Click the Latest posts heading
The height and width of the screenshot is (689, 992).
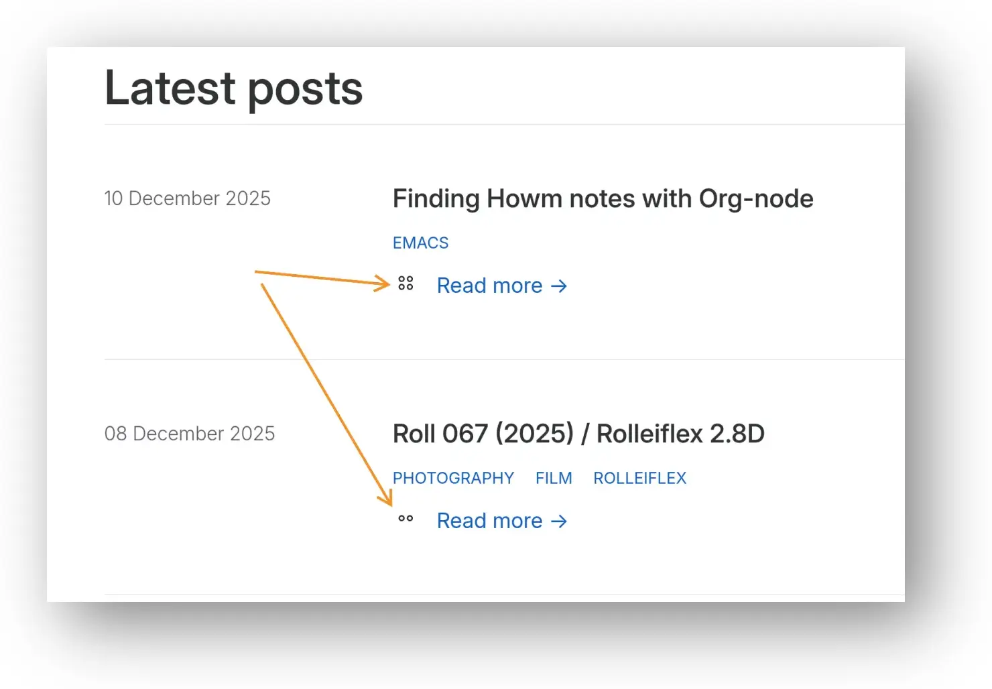[233, 87]
